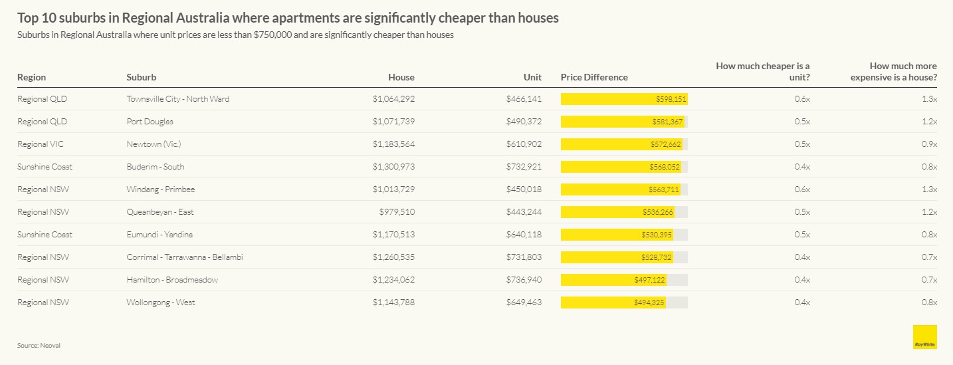The image size is (953, 365).
Task: Click the Ray White logo
Action: pyautogui.click(x=924, y=336)
